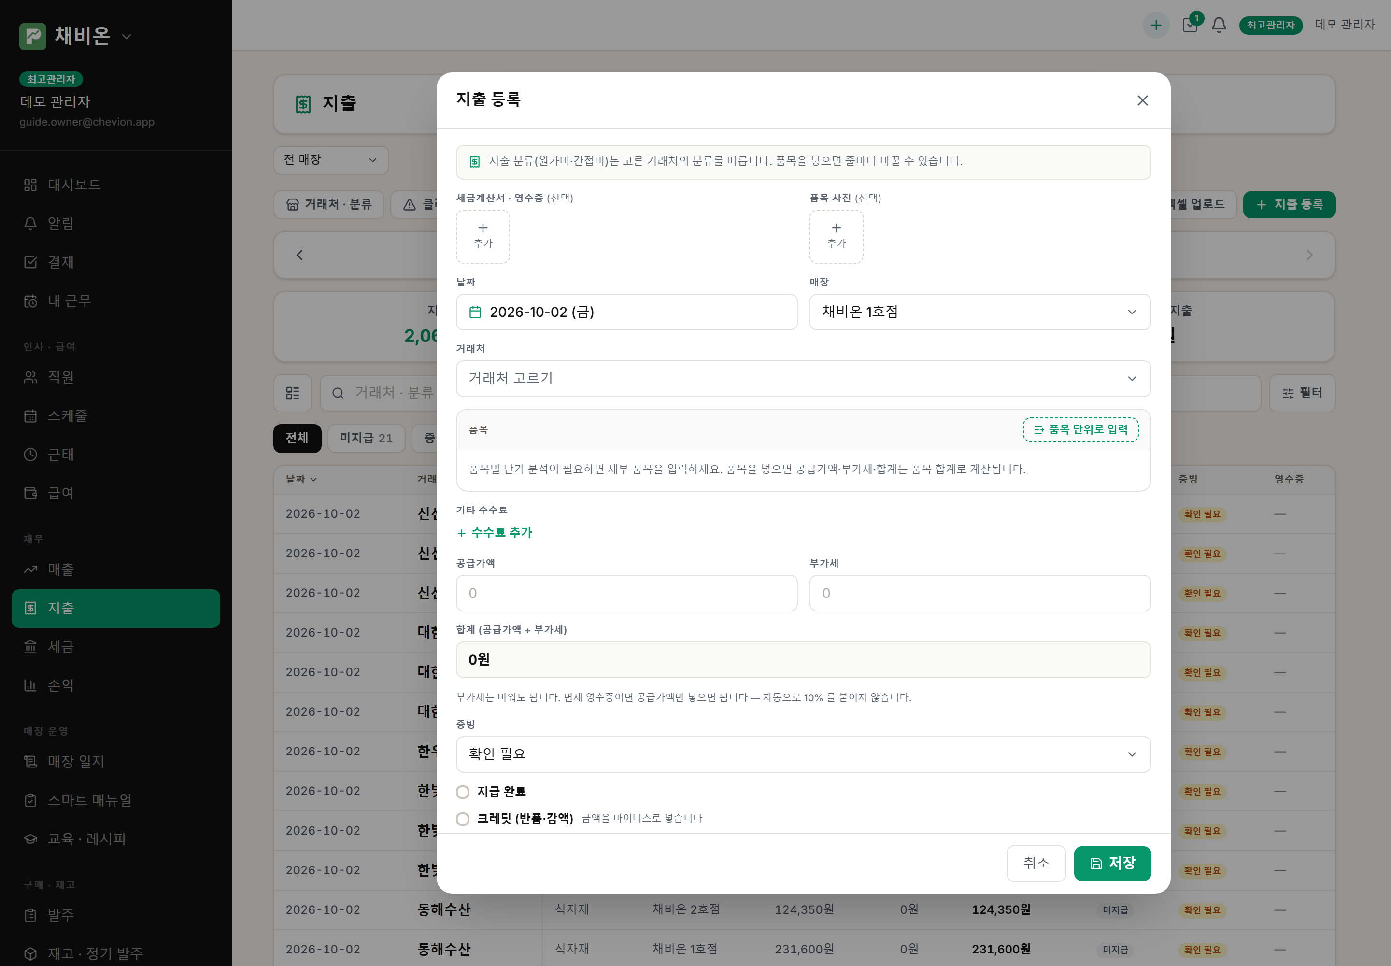Click the 저장 button
This screenshot has height=966, width=1391.
click(1112, 863)
